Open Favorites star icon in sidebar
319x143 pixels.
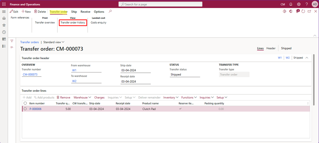point(4,25)
